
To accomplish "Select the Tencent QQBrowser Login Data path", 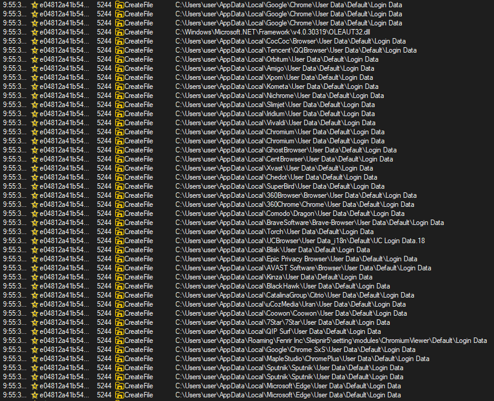I will click(296, 50).
